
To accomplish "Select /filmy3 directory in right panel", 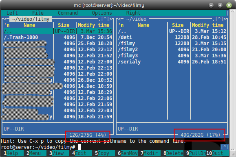I will (x=172, y=56).
